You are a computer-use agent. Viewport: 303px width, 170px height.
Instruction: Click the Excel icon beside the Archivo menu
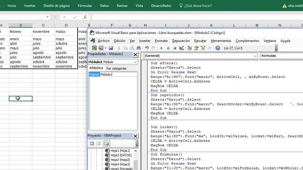(93, 41)
